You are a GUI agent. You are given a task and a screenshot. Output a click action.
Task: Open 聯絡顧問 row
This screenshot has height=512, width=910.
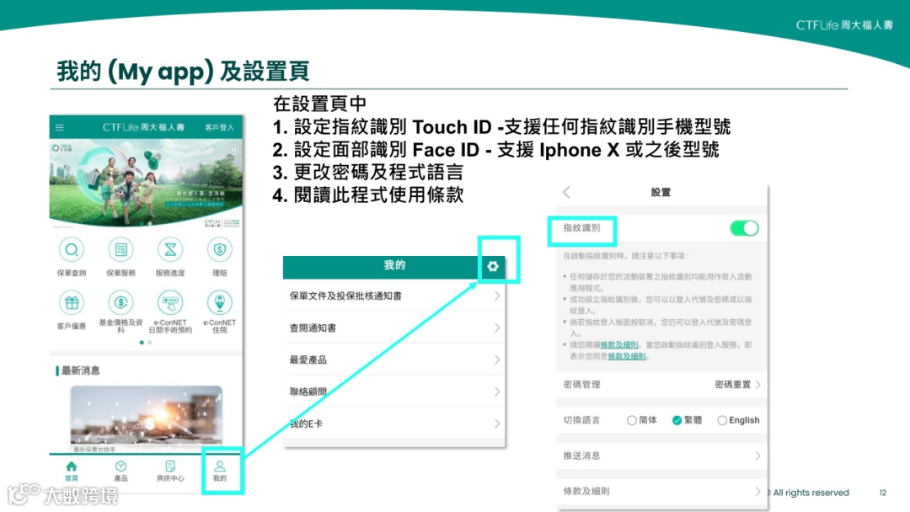click(394, 392)
